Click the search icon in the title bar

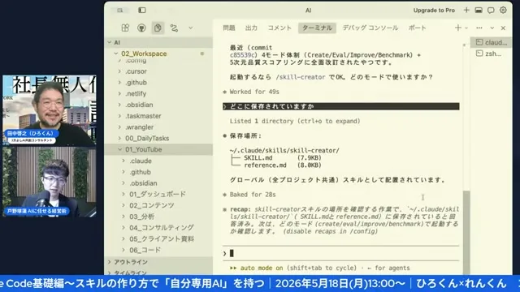pyautogui.click(x=120, y=11)
